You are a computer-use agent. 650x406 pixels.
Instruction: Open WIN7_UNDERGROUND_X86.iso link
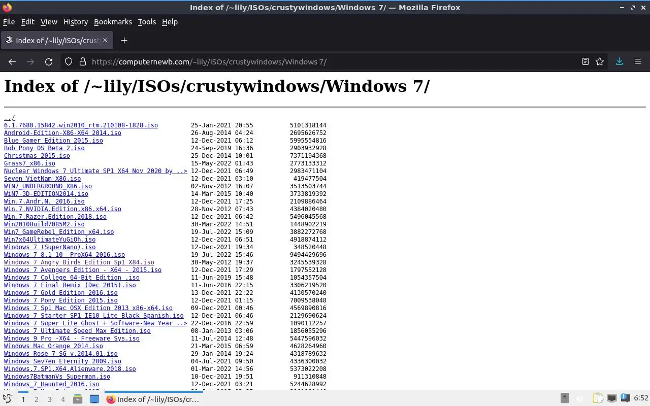48,186
